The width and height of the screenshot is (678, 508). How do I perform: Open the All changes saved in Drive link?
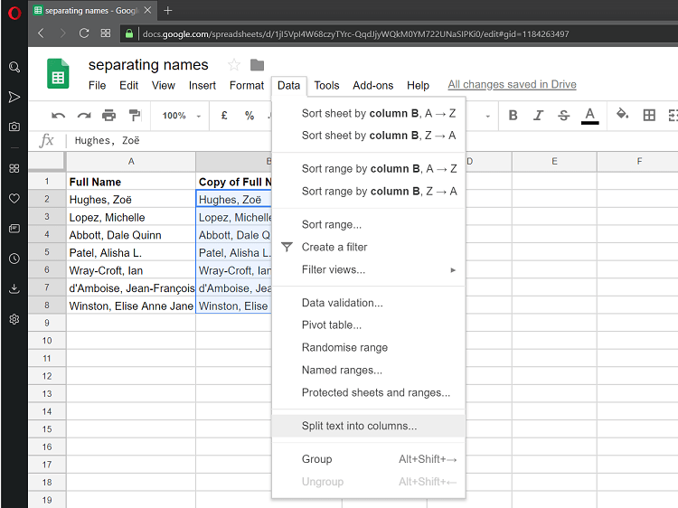(x=512, y=85)
